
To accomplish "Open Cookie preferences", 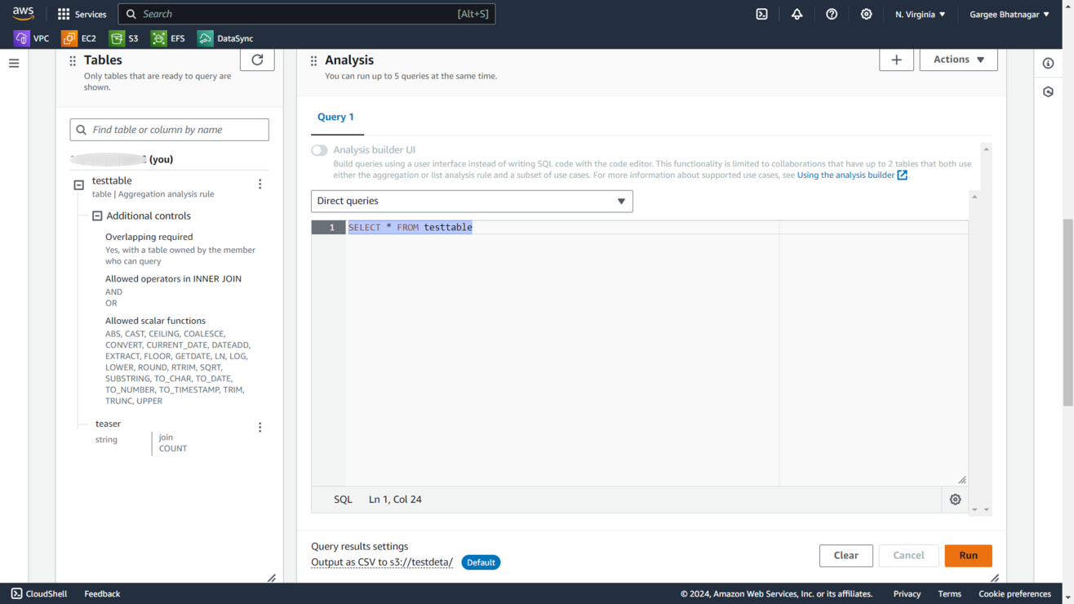I will click(x=1014, y=593).
